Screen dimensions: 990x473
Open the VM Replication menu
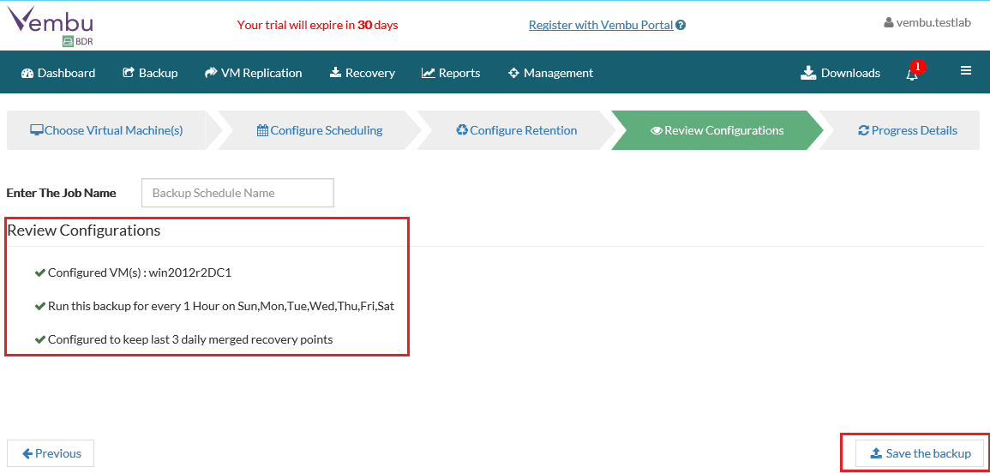pyautogui.click(x=253, y=73)
